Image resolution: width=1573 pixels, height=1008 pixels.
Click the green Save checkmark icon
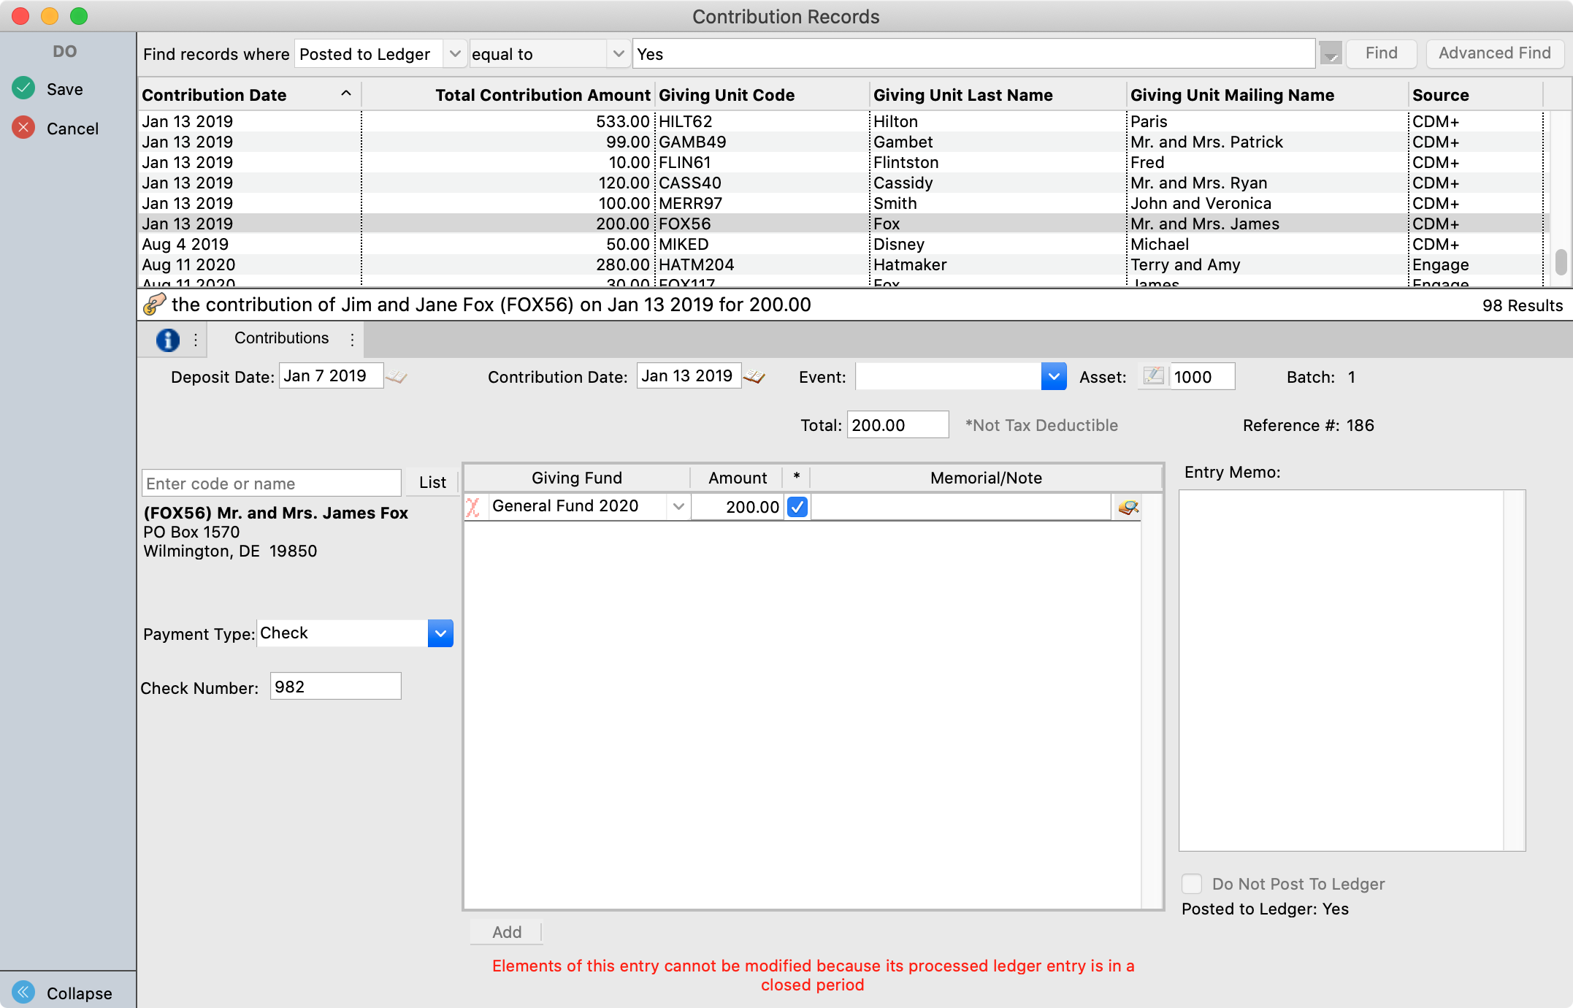pos(23,88)
